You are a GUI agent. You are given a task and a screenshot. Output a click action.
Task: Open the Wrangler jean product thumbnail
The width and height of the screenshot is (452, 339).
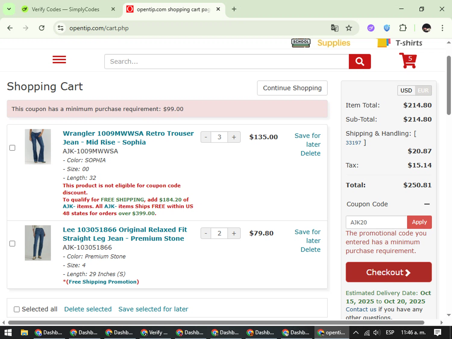pos(38,146)
